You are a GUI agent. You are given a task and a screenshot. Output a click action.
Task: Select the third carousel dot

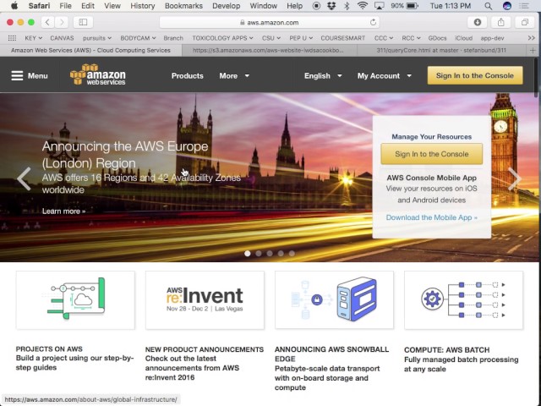click(x=270, y=254)
